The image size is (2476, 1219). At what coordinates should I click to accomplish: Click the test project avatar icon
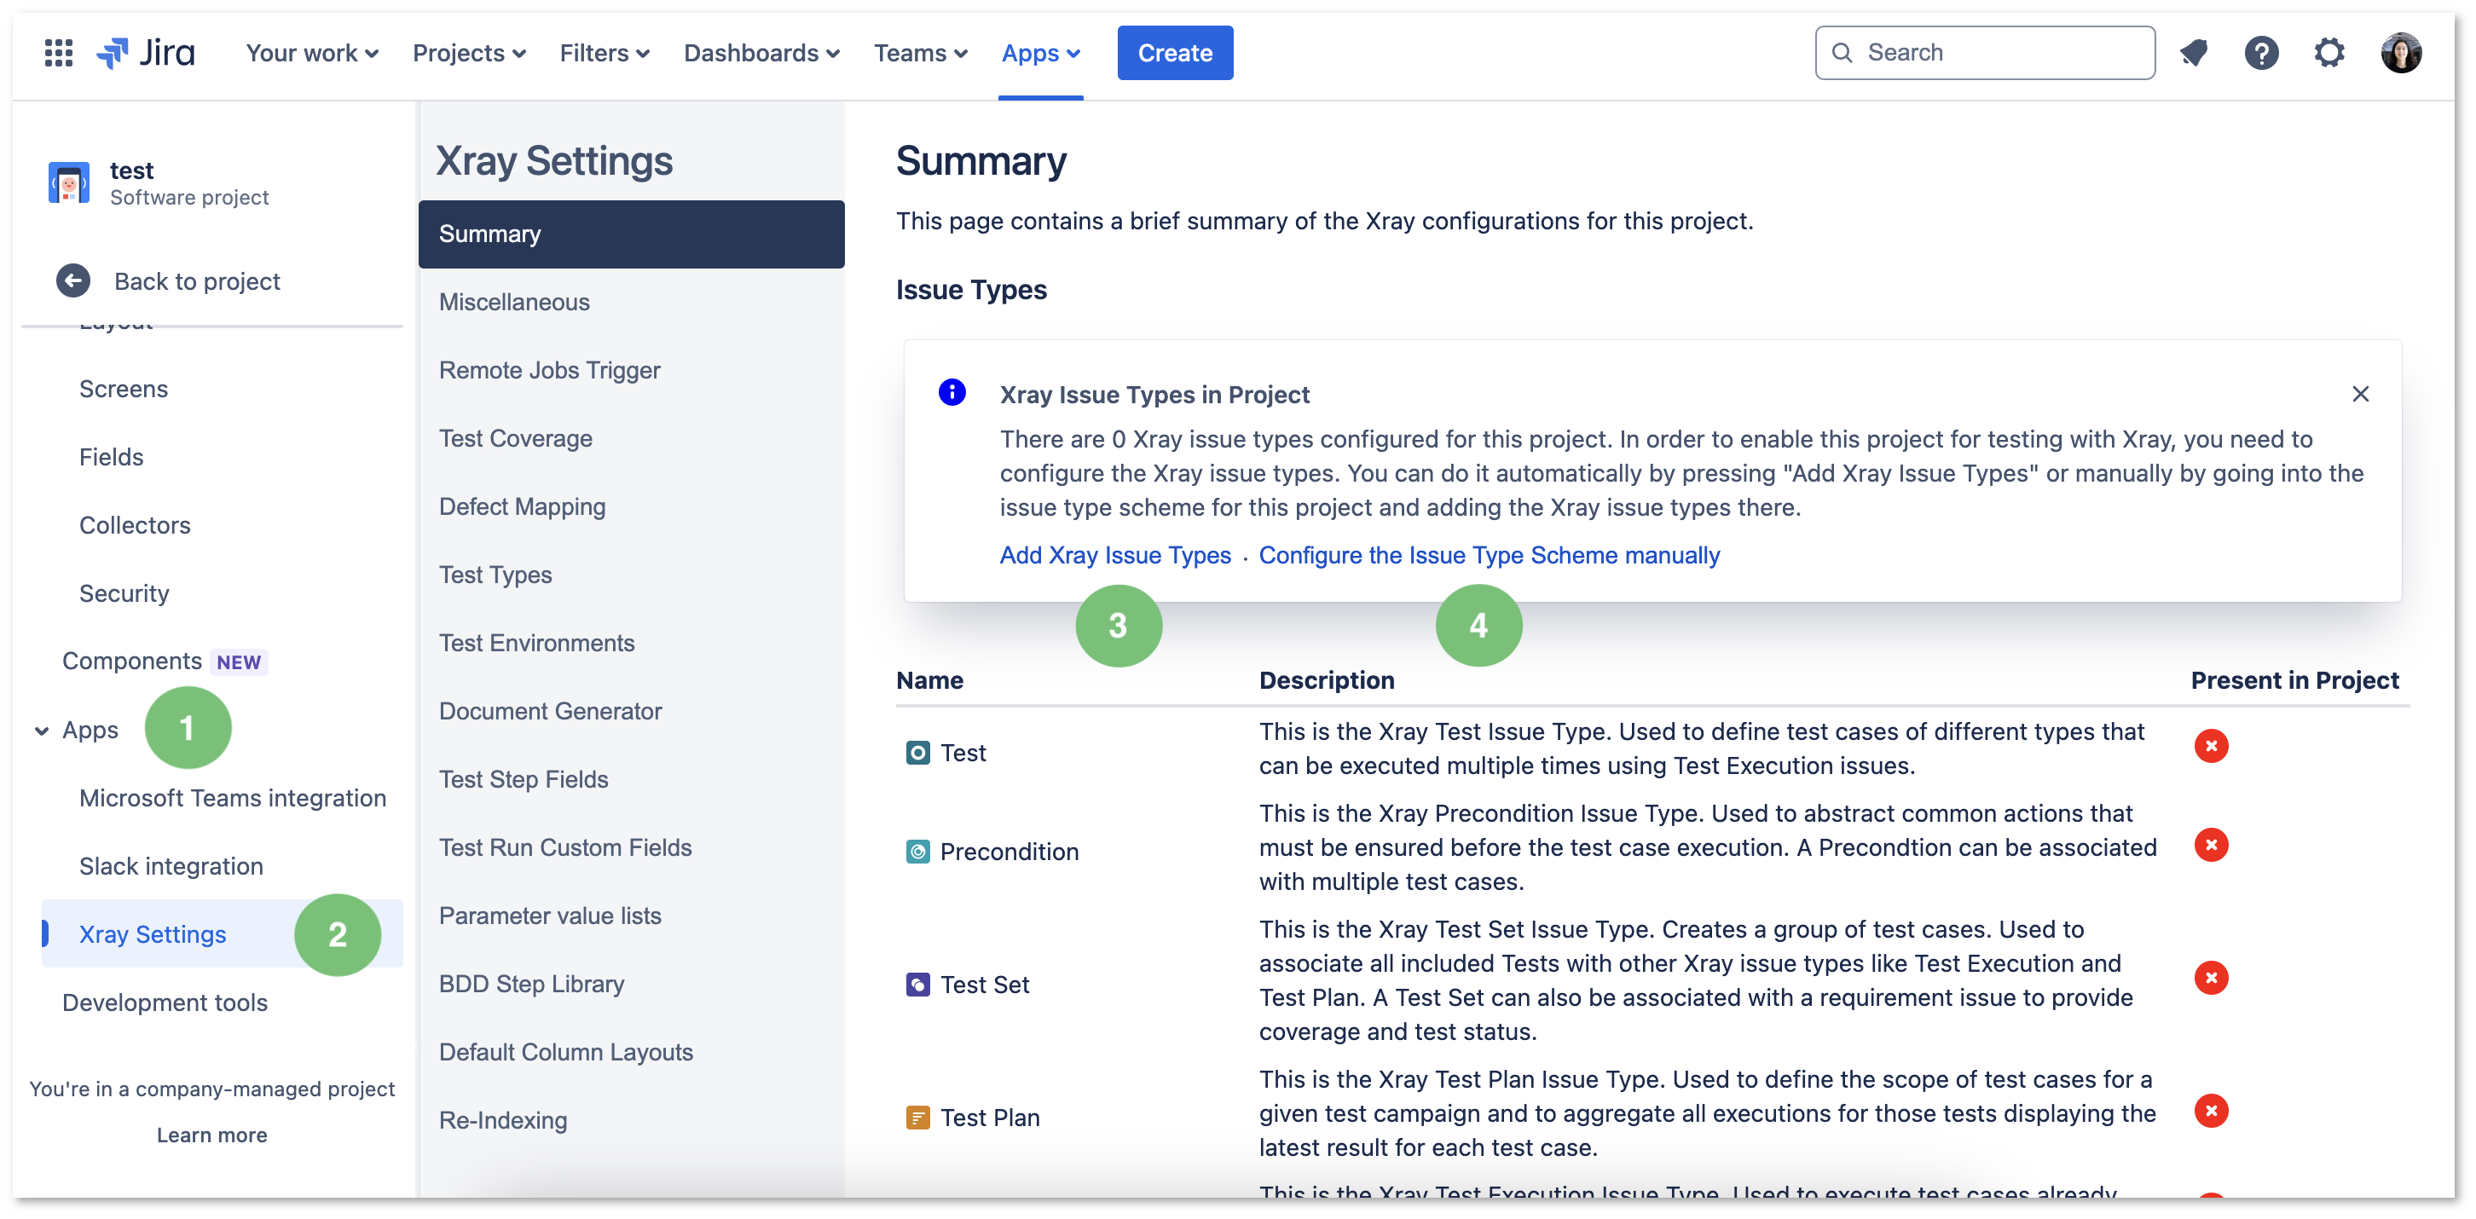69,182
